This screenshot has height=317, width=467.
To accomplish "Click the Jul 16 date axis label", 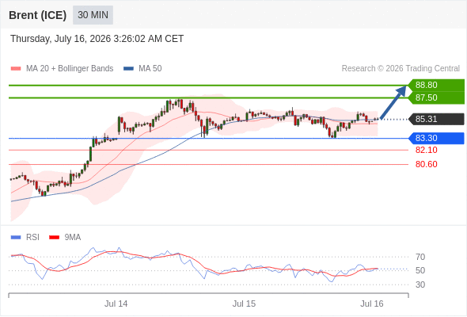I will click(x=372, y=304).
